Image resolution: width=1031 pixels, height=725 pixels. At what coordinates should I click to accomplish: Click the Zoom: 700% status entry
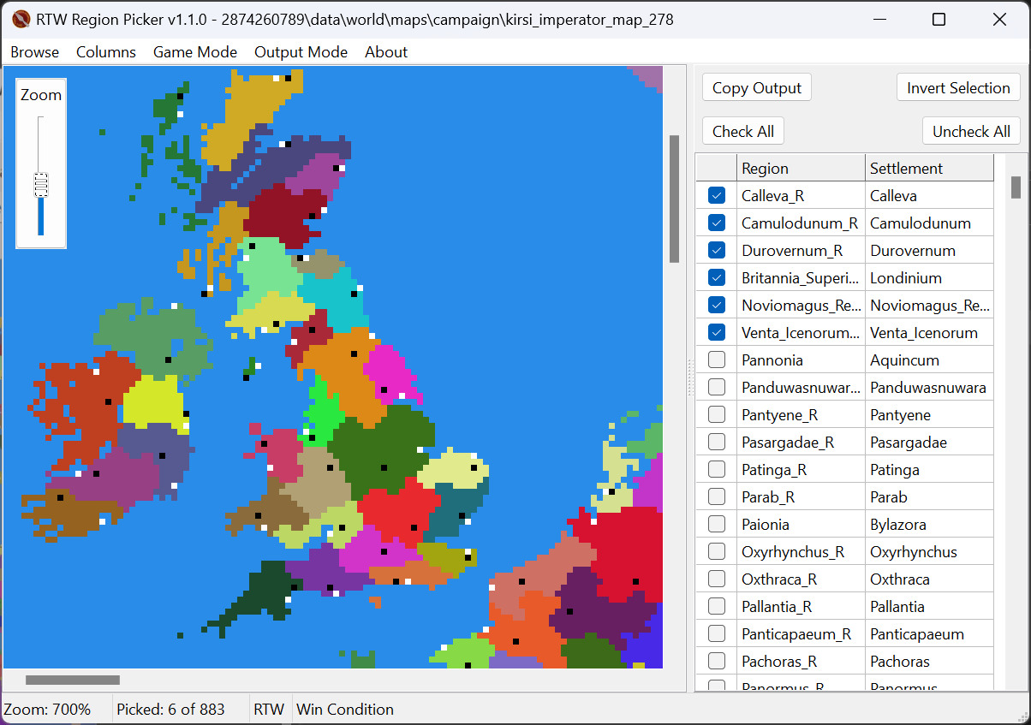pos(47,710)
